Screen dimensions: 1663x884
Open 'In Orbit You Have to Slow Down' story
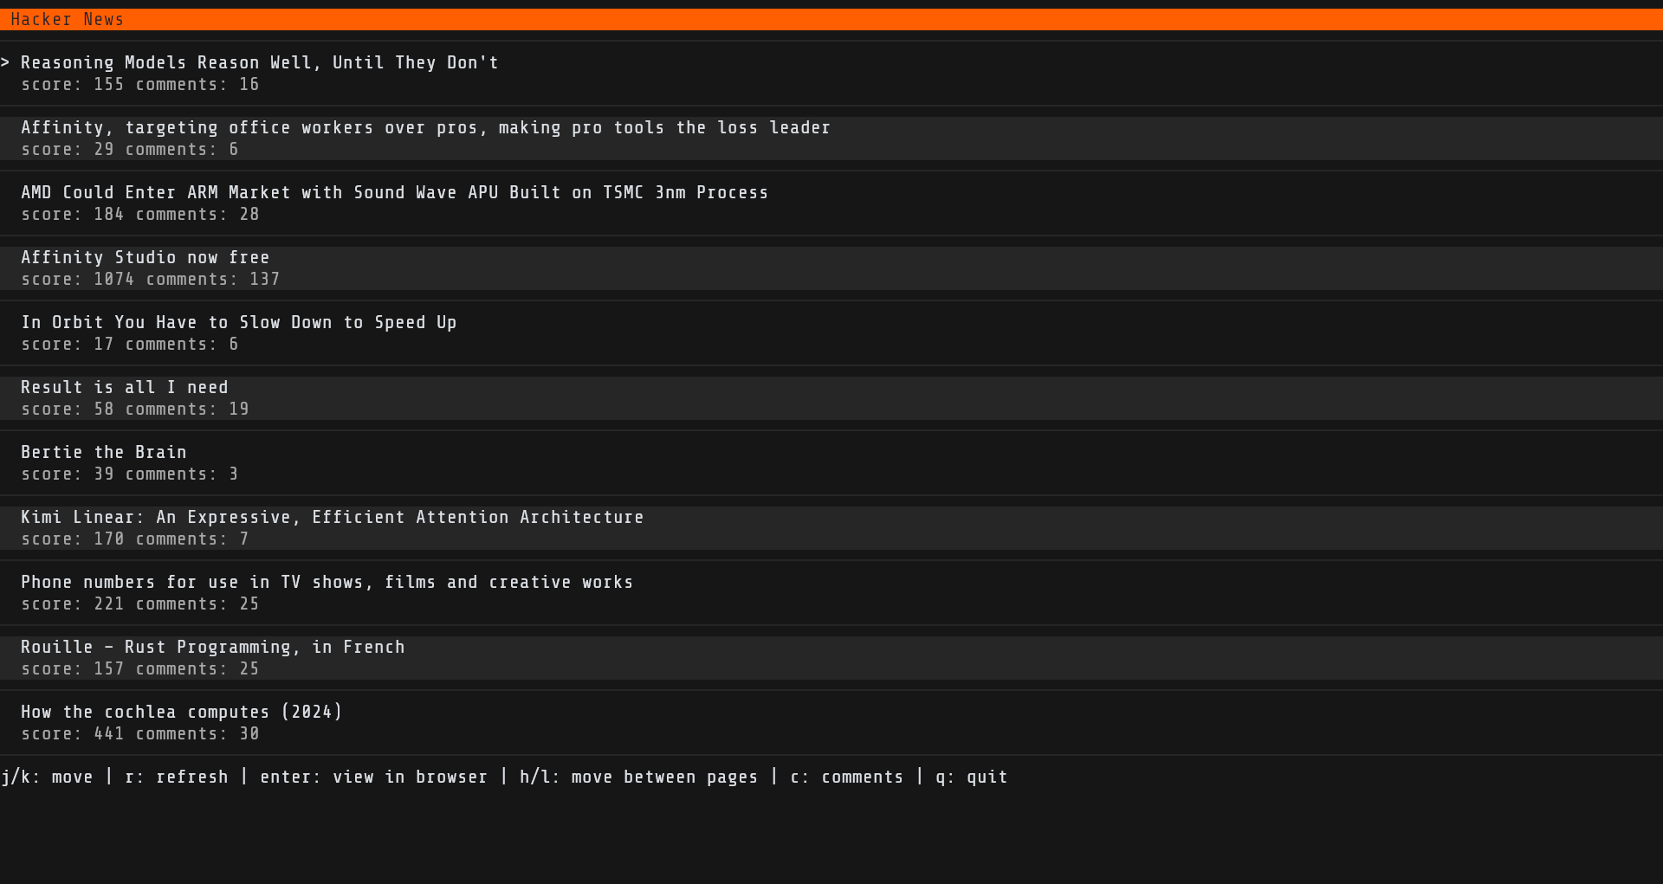238,322
